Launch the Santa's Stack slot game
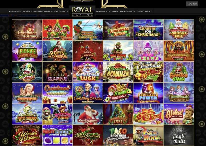The image size is (206, 146). (x=179, y=72)
